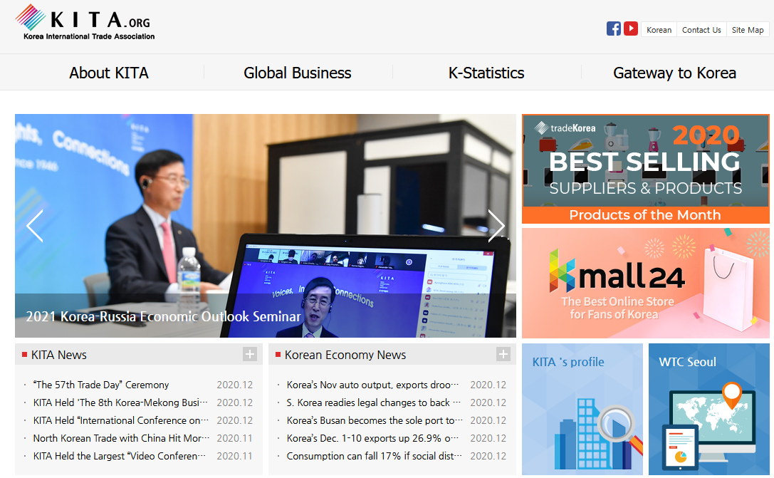Screen dimensions: 774x478
Task: Open the Gateway to Korea menu
Action: [x=675, y=73]
